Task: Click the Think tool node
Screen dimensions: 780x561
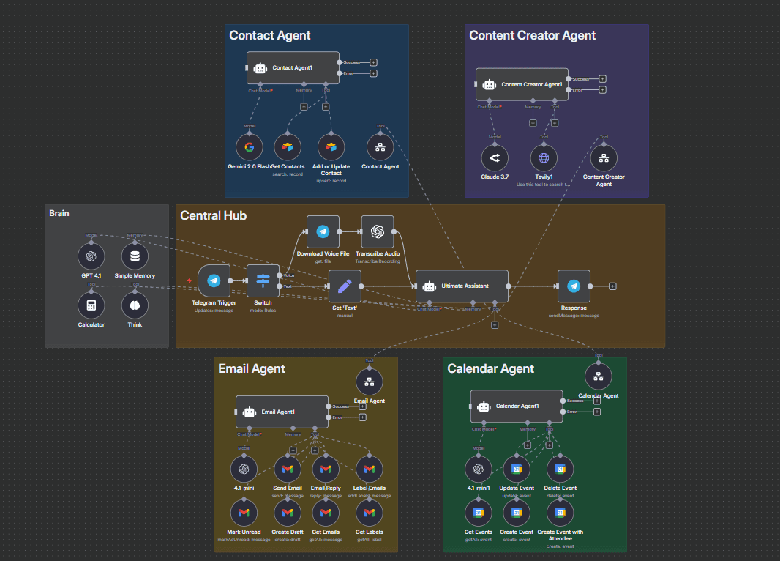Action: pos(135,305)
